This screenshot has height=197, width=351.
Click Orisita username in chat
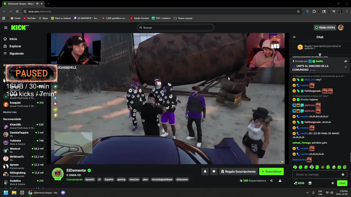pyautogui.click(x=305, y=100)
